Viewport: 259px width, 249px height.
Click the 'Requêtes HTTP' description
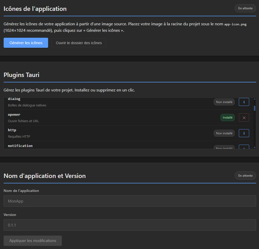click(x=19, y=136)
